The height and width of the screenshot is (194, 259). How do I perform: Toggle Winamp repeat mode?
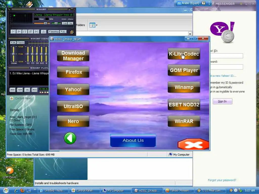(x=63, y=32)
